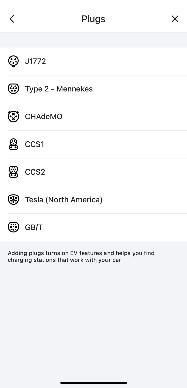Tap the Tesla plug icon

click(13, 200)
